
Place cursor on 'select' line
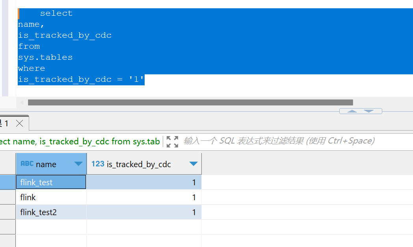[x=56, y=13]
